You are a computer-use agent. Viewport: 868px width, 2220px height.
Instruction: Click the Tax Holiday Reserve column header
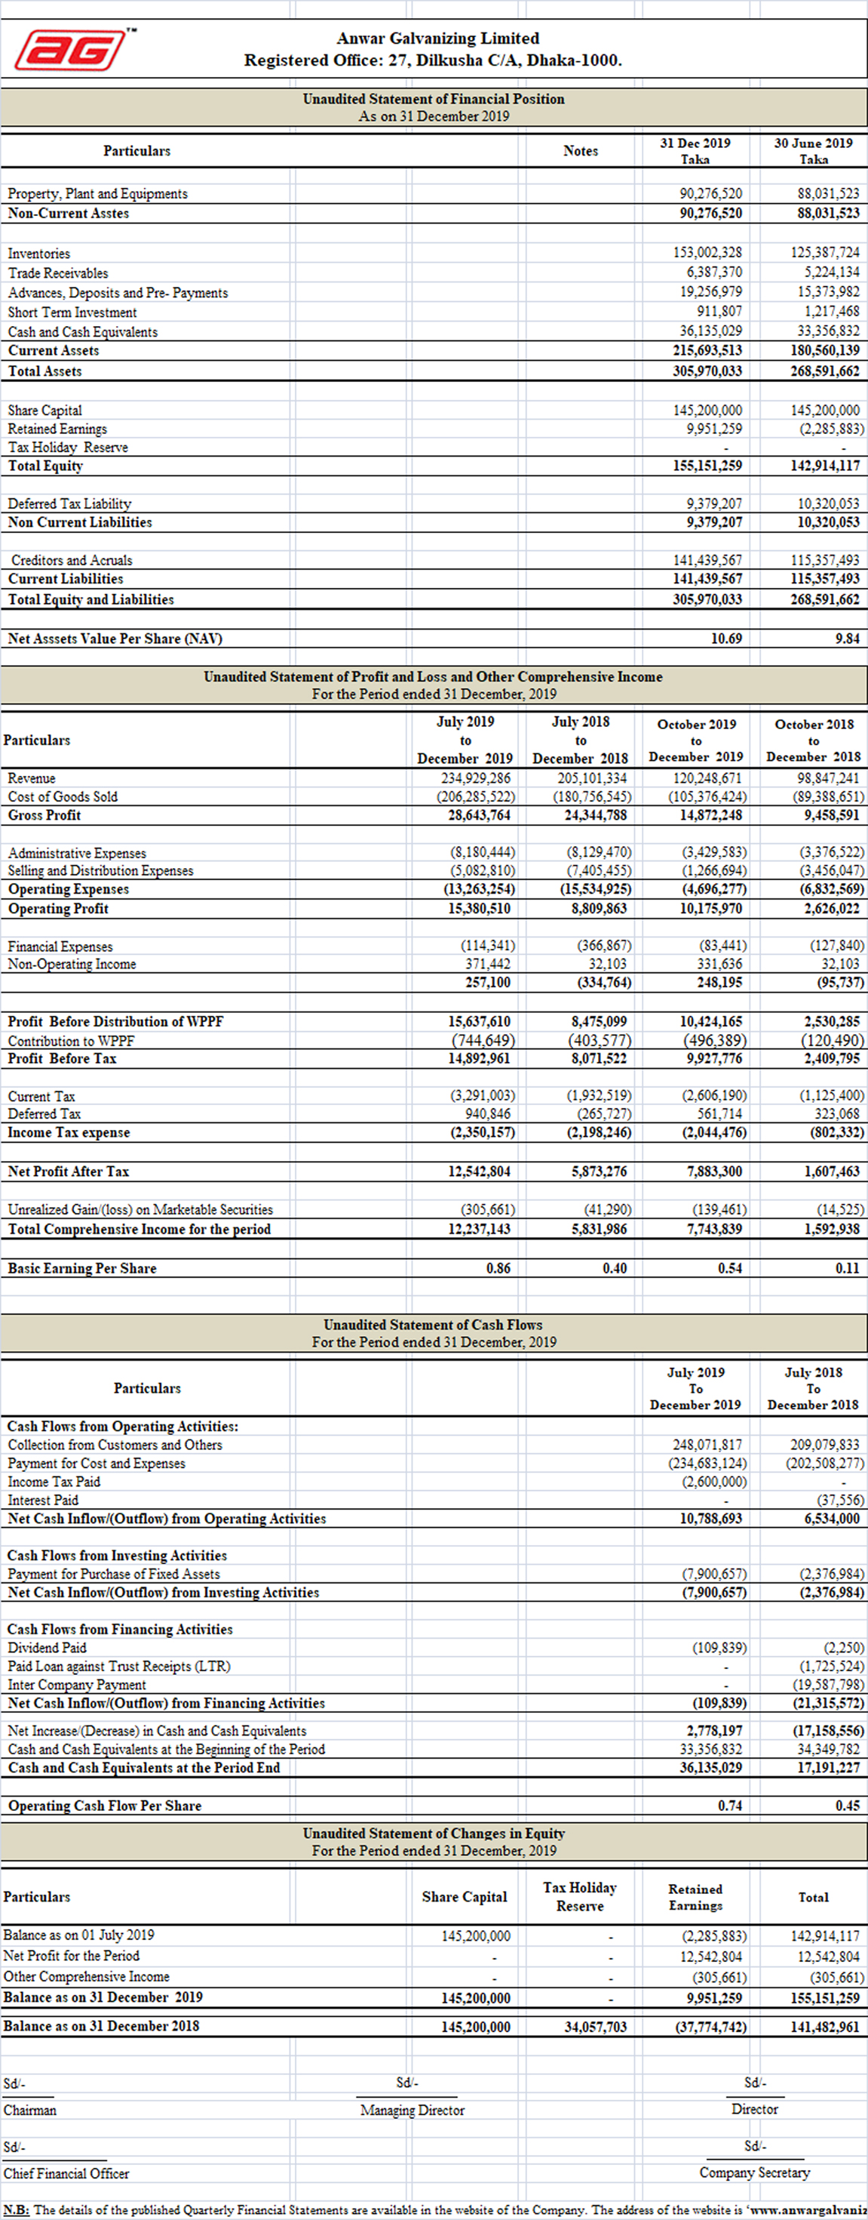[x=579, y=1896]
